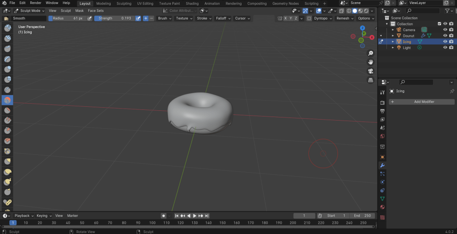Toggle visibility of the Light object
The width and height of the screenshot is (457, 234).
click(445, 48)
